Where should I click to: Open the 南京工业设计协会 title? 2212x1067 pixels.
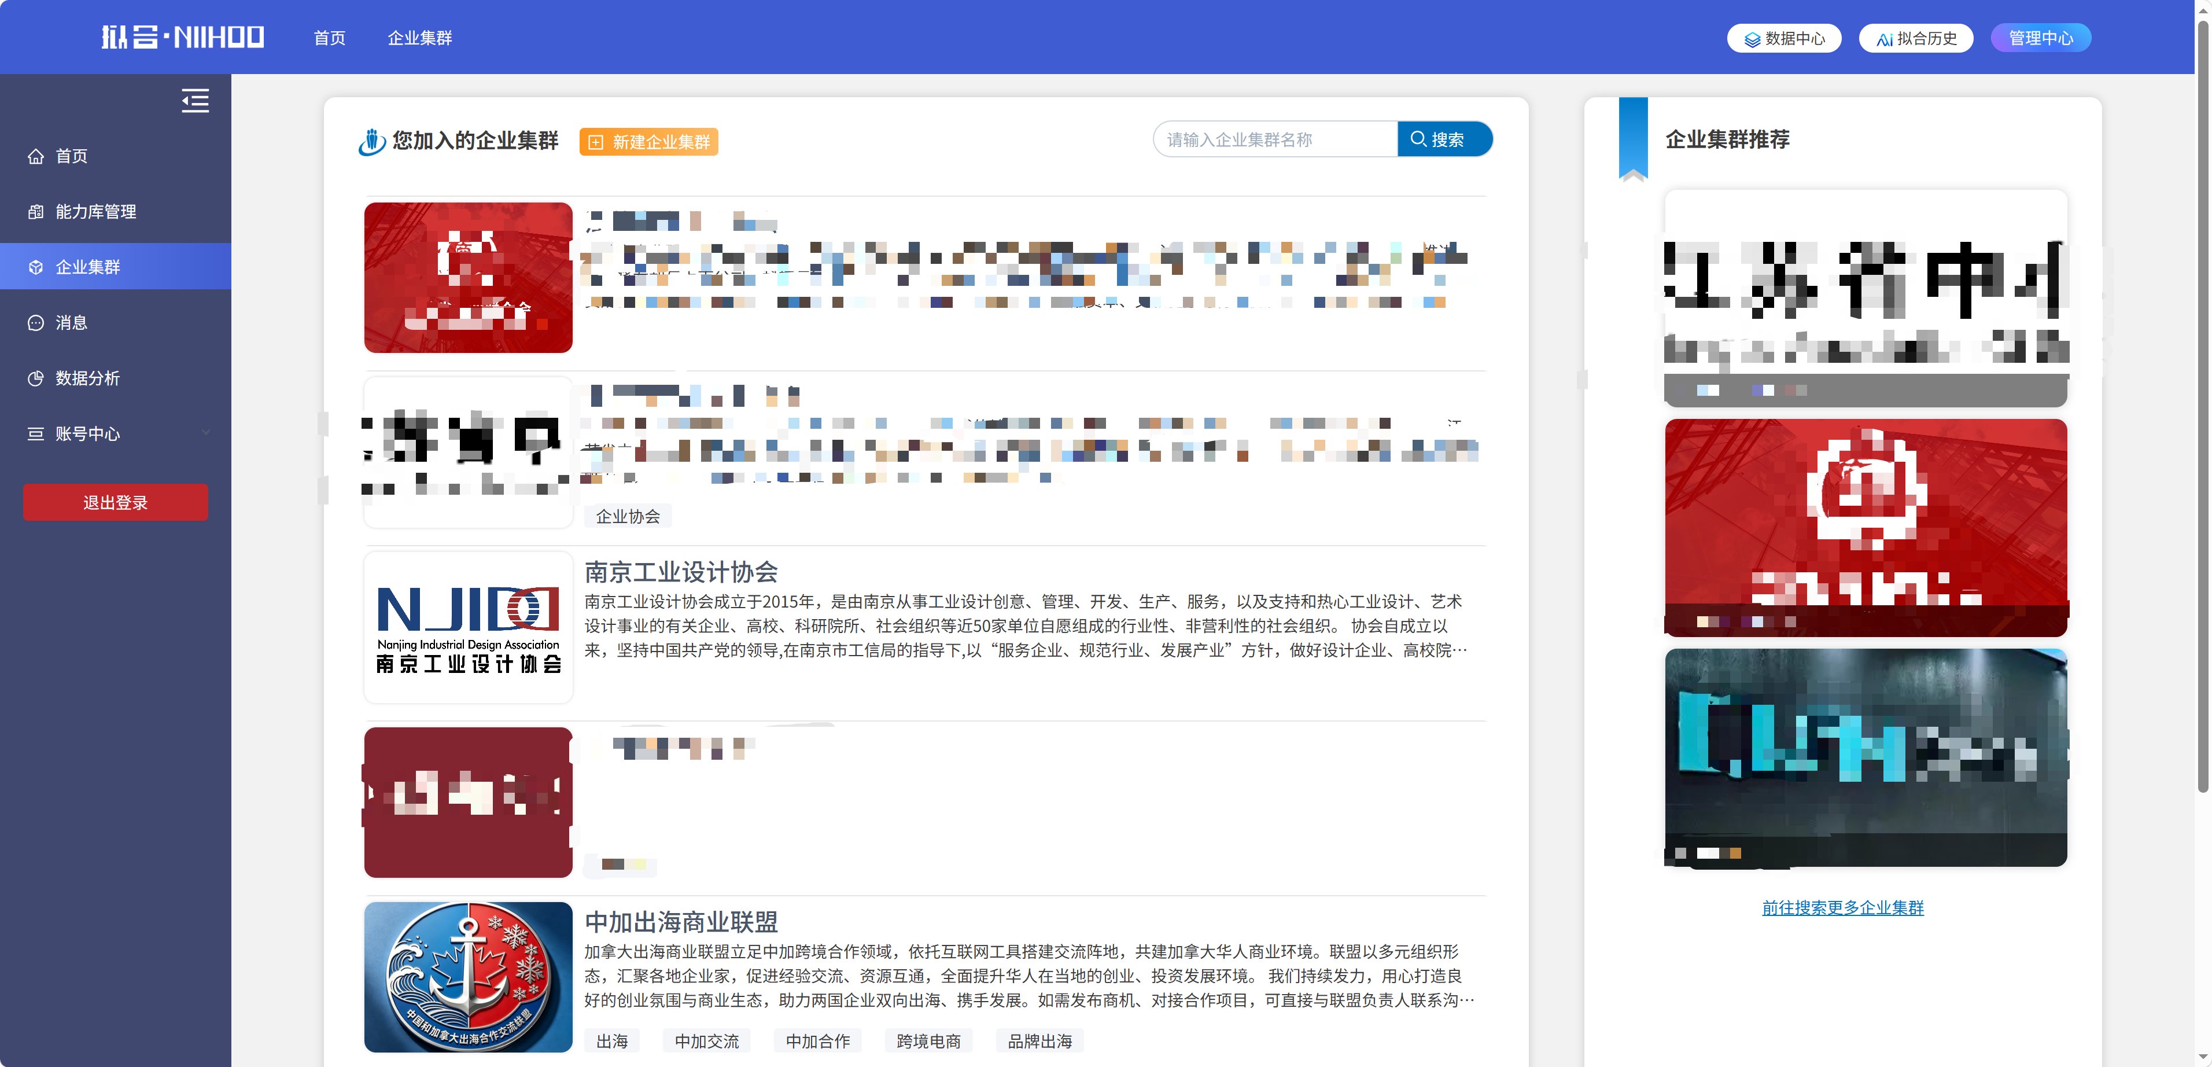coord(681,572)
